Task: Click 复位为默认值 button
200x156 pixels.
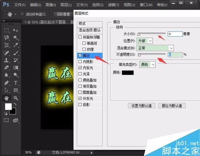Action: coord(172,106)
